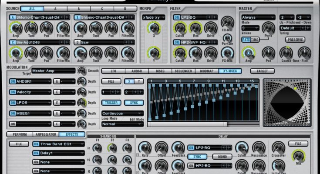Click the modulation Smooth knob

point(81,71)
